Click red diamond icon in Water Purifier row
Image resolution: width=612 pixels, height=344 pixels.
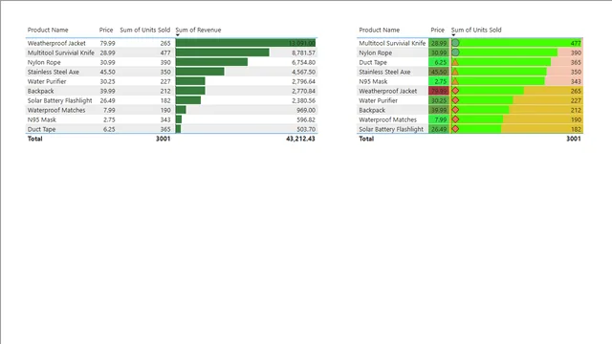tap(455, 100)
